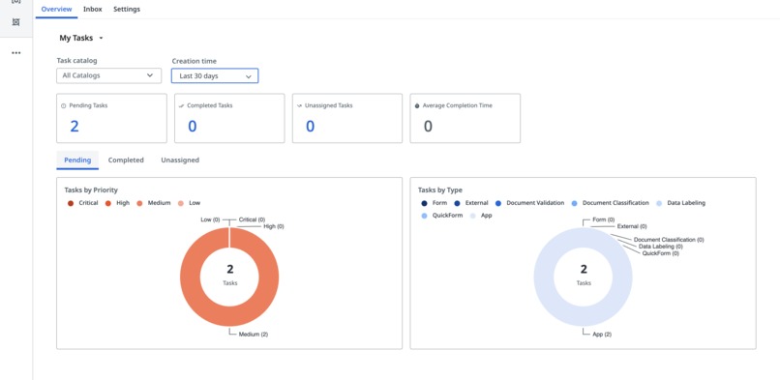
Task: Click the Low (0) chart label
Action: pos(210,219)
